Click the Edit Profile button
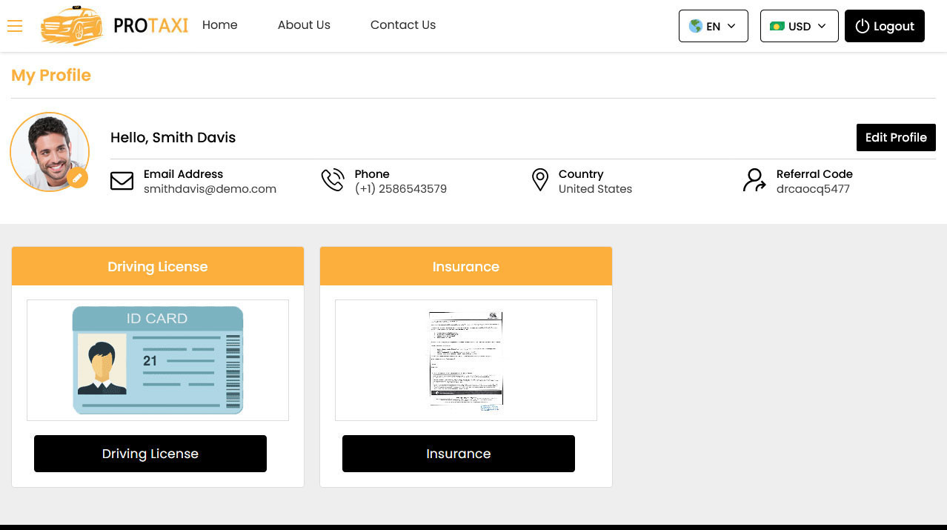Screen dimensions: 947x530 (x=896, y=137)
